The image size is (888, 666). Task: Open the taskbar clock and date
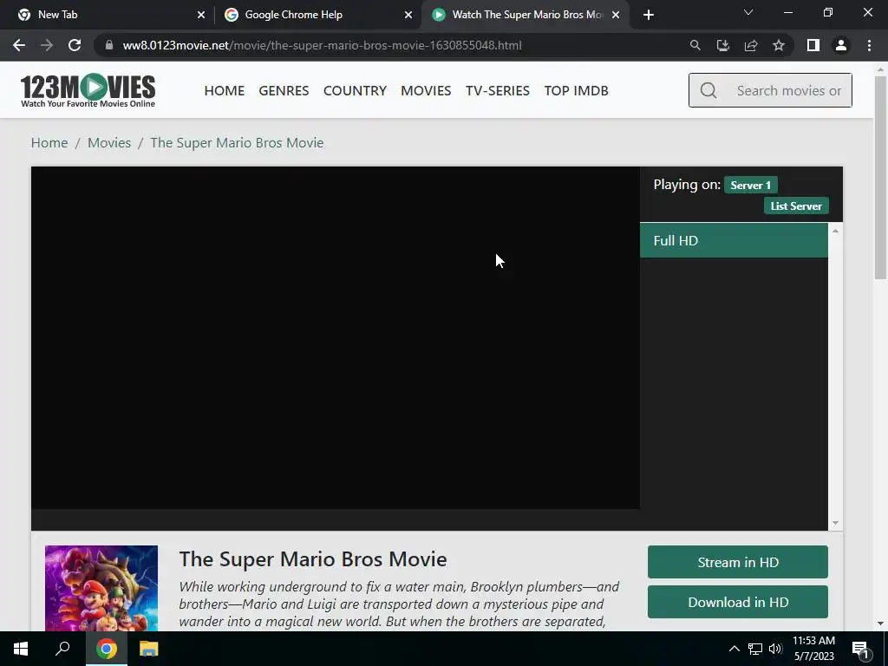813,649
